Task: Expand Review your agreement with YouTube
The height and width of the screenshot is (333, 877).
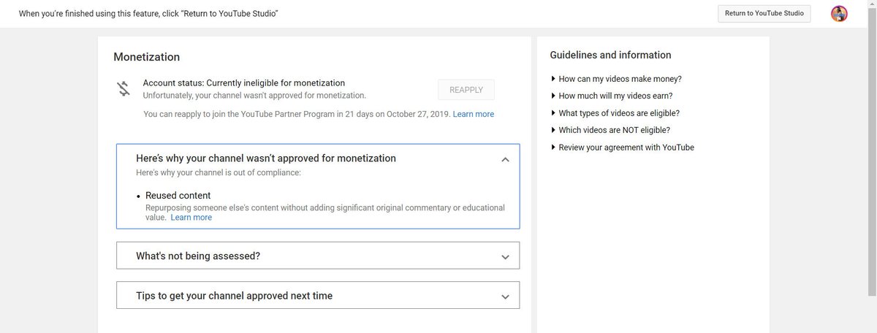Action: point(623,148)
